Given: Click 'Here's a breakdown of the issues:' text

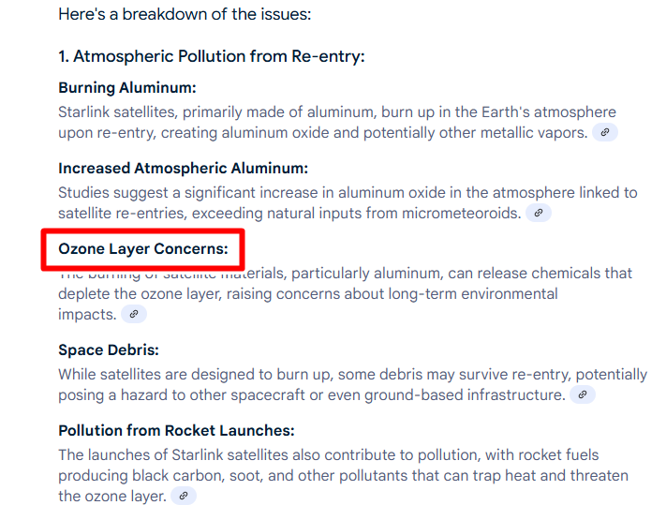Looking at the screenshot, I should pyautogui.click(x=185, y=14).
